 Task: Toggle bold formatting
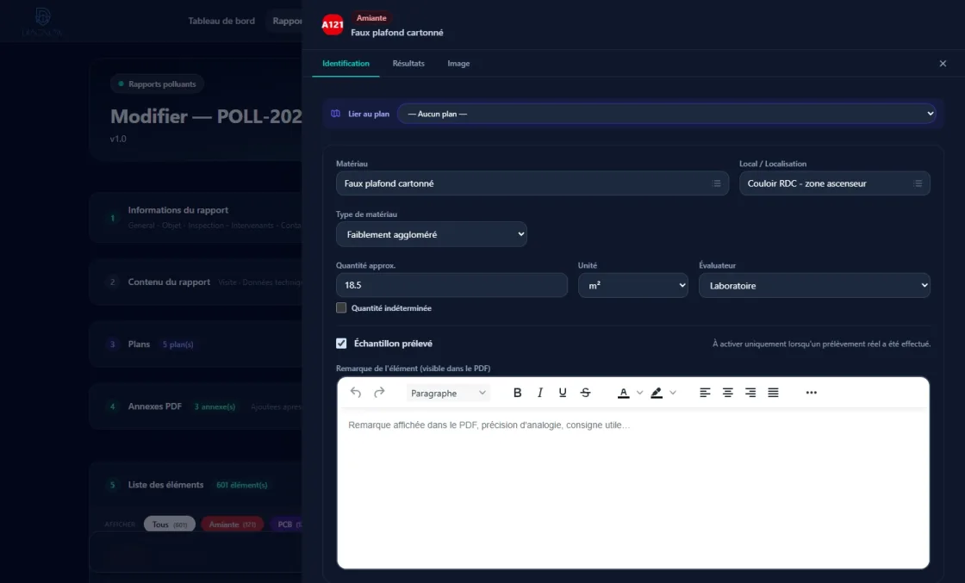coord(517,393)
